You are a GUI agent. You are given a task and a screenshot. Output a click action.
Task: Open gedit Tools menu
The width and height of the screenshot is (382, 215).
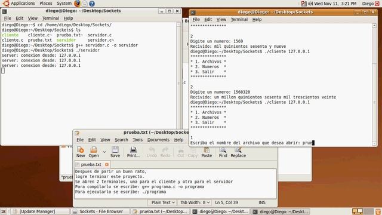(x=137, y=140)
